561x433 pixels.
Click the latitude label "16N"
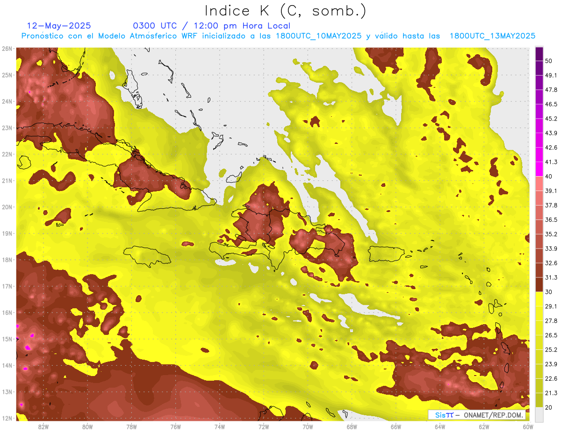[7, 312]
